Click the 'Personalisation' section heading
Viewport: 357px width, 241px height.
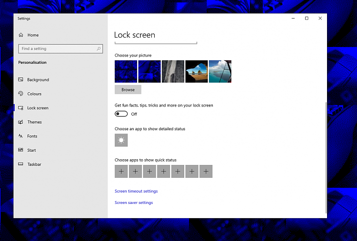tap(32, 62)
